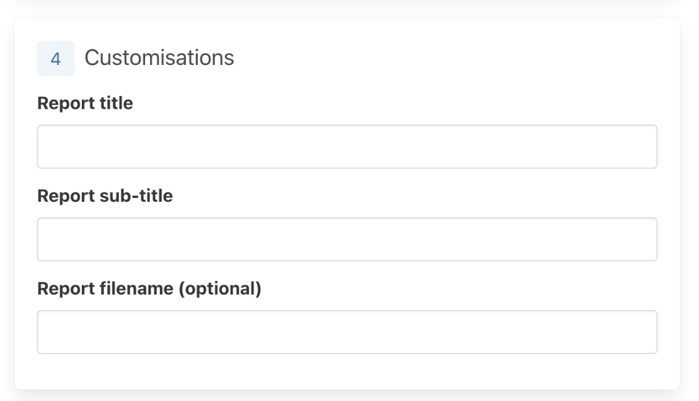Click the step 4 number badge
Image resolution: width=699 pixels, height=401 pixels.
(x=56, y=59)
